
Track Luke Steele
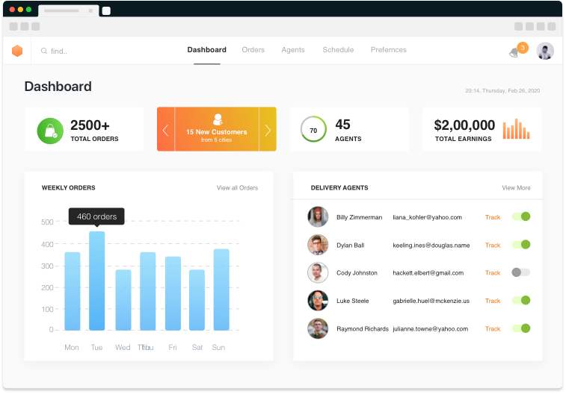[x=493, y=301]
